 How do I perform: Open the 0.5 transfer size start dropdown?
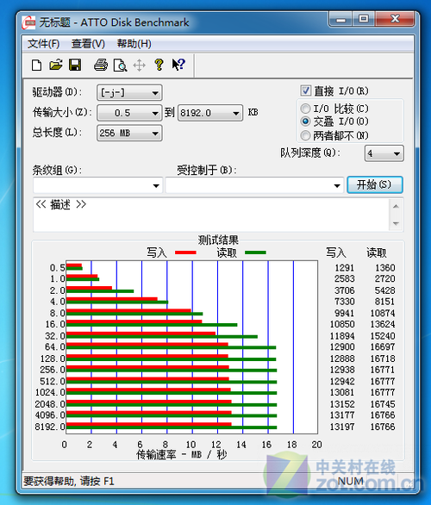pyautogui.click(x=129, y=113)
